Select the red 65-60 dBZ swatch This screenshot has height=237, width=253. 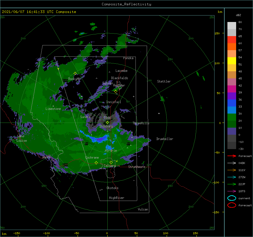232,40
